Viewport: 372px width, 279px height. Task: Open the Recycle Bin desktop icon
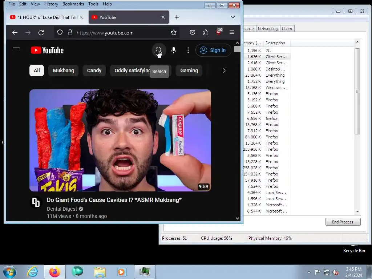[354, 248]
